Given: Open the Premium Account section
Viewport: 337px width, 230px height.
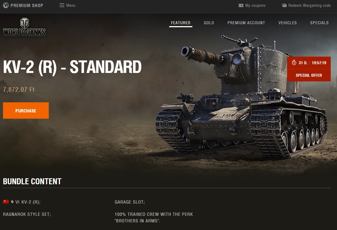Looking at the screenshot, I should click(246, 23).
